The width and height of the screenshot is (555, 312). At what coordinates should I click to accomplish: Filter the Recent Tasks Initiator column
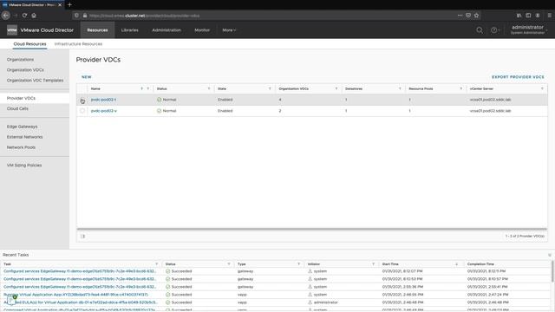tap(373, 263)
